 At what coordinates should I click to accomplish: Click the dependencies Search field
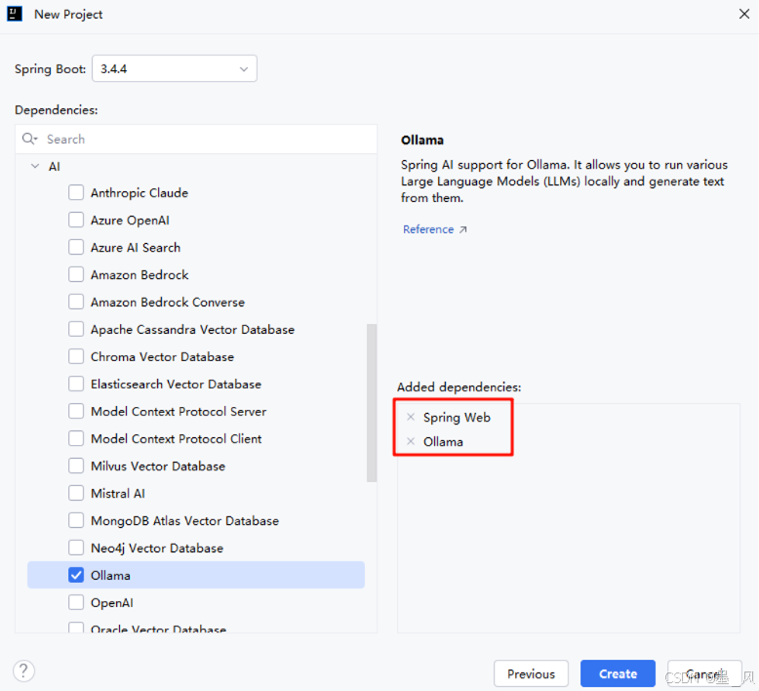point(196,139)
